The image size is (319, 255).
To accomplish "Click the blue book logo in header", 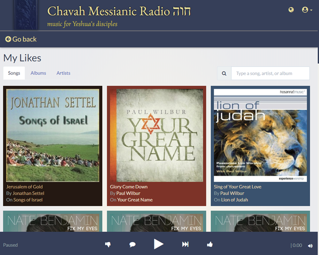I will pyautogui.click(x=26, y=15).
